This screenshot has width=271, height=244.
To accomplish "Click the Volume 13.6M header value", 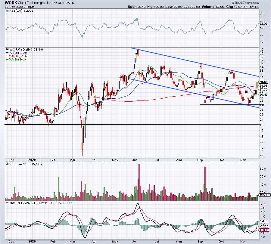I will (x=213, y=7).
